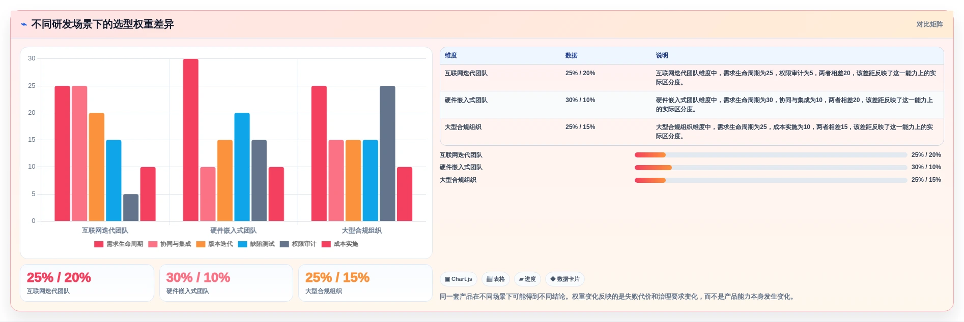Click the 权限审计 bar for 大型合规组织
This screenshot has width=964, height=322.
tap(387, 153)
